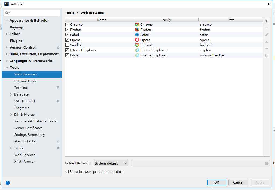This screenshot has height=190, width=275.
Task: Uncheck the Internet Explorer checkbox
Action: (x=67, y=50)
